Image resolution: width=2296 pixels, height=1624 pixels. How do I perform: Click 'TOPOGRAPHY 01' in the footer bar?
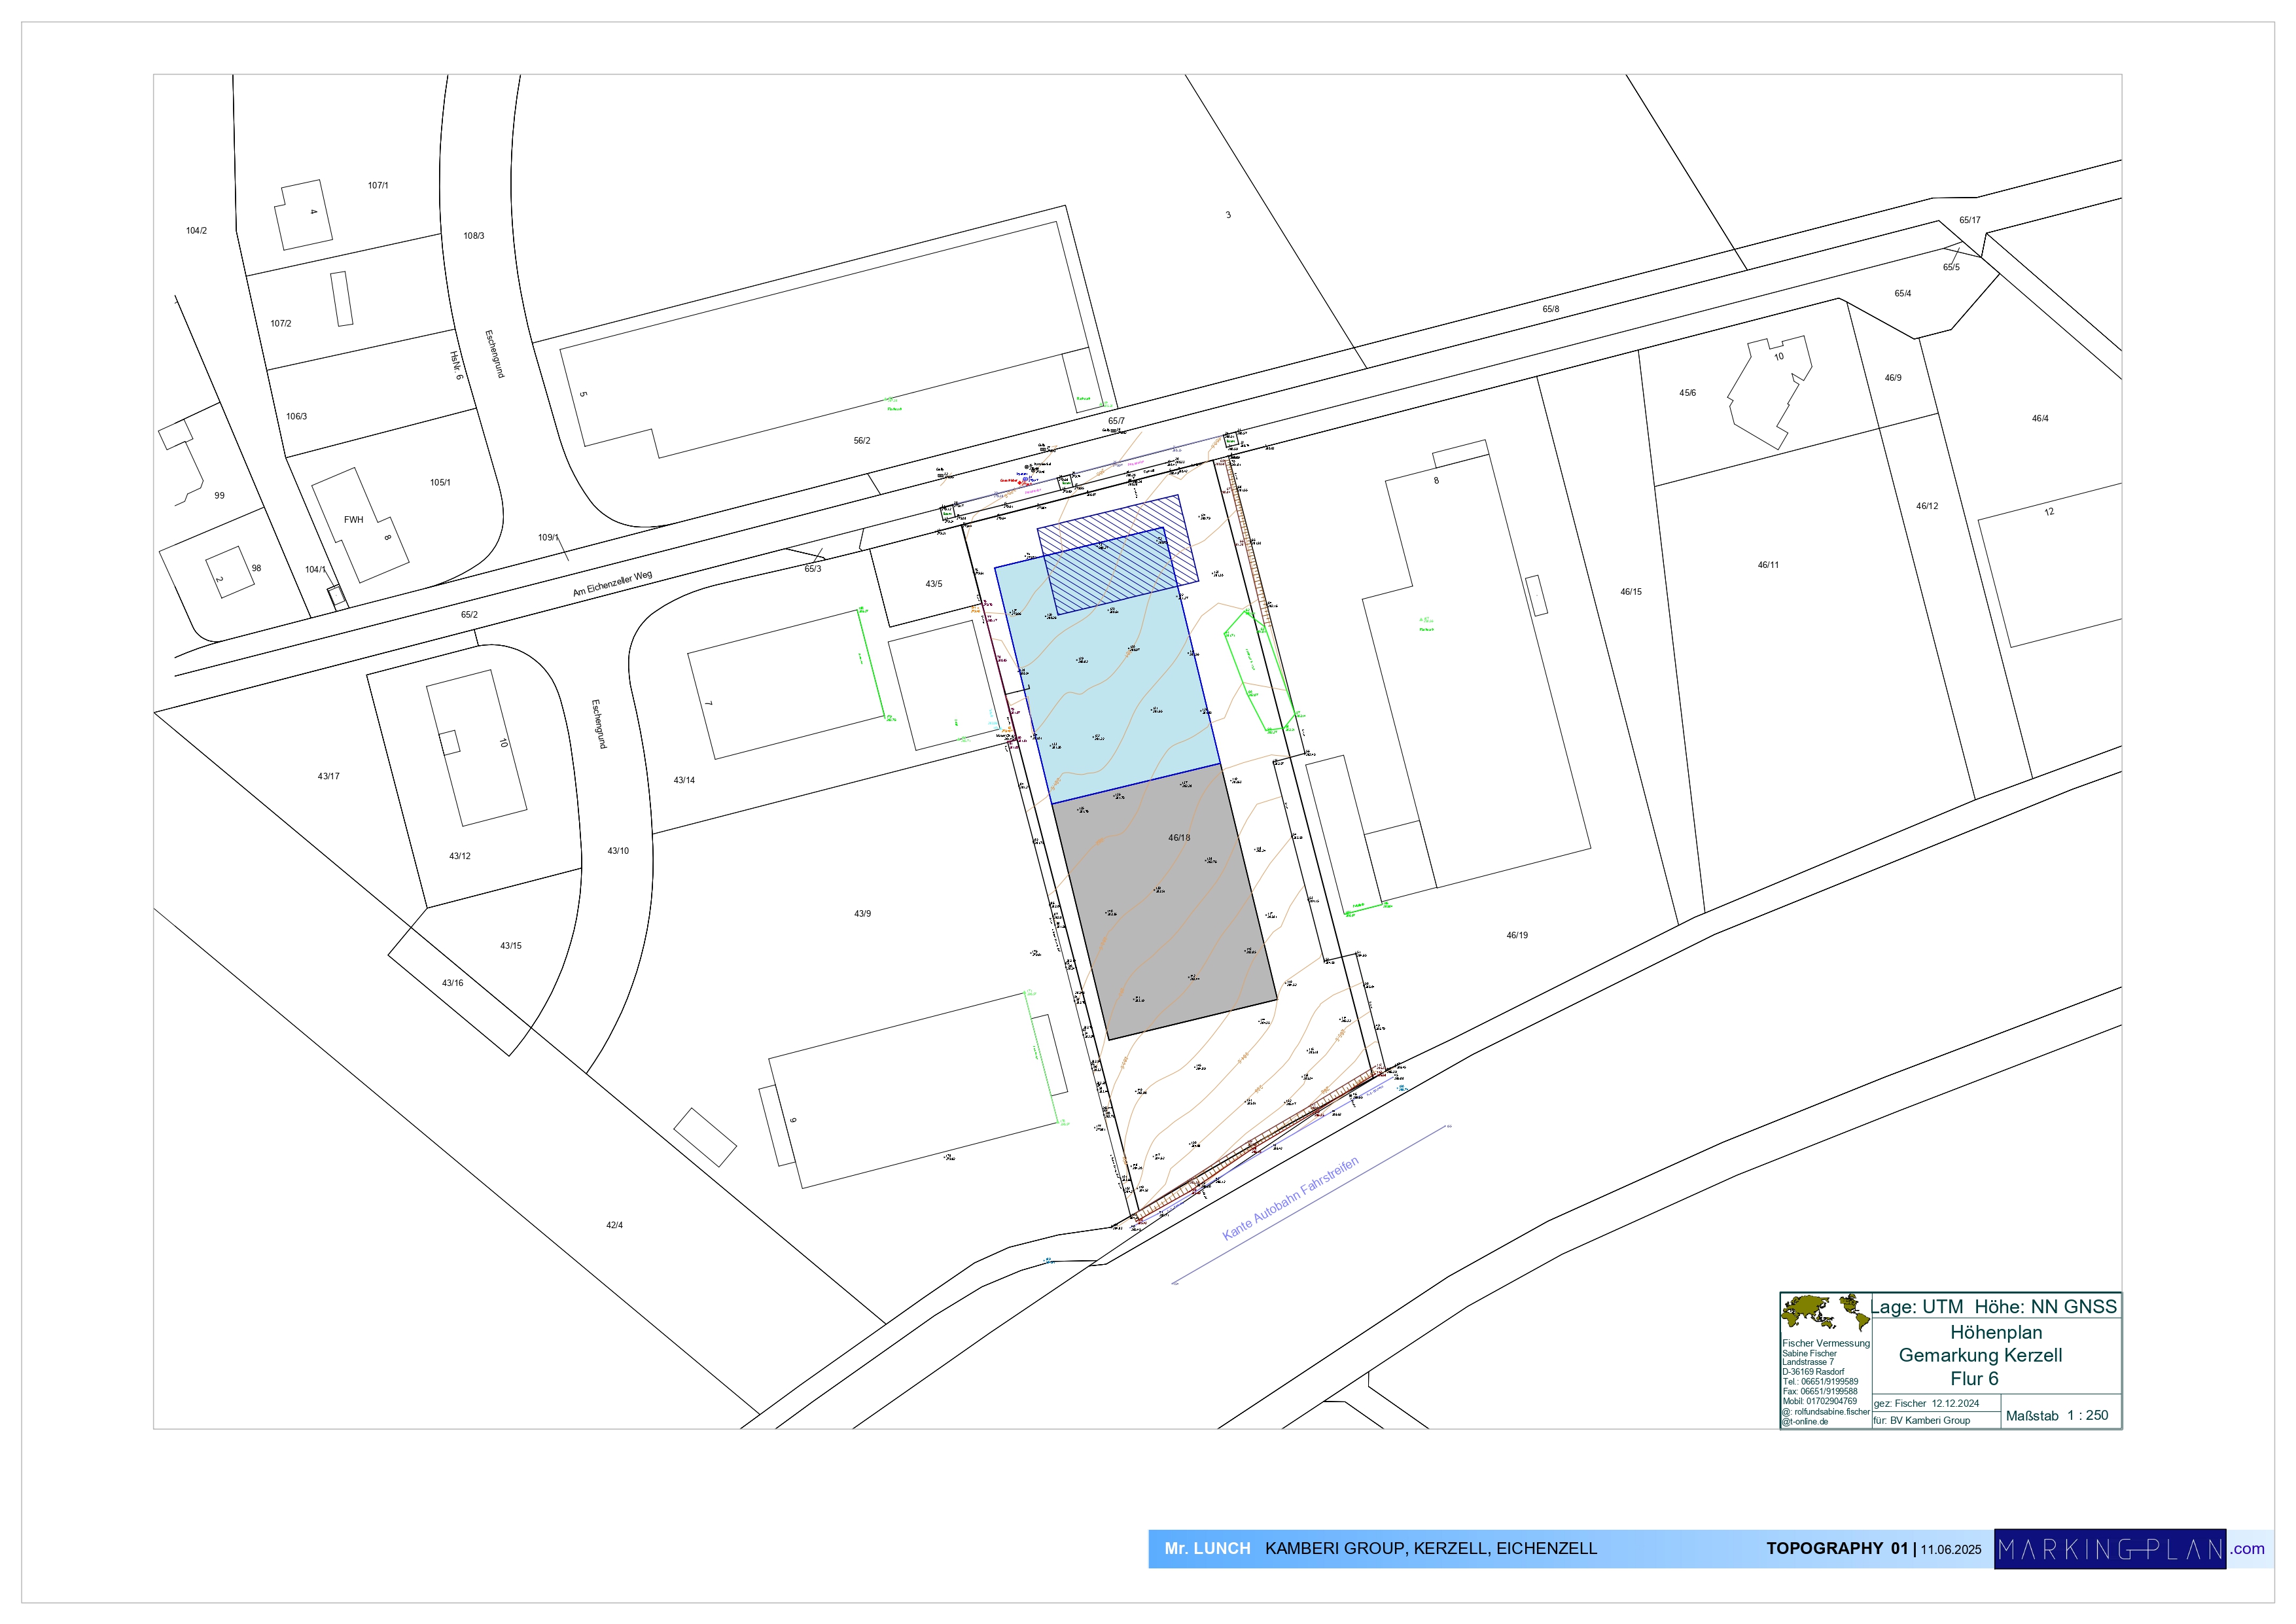(x=1836, y=1548)
